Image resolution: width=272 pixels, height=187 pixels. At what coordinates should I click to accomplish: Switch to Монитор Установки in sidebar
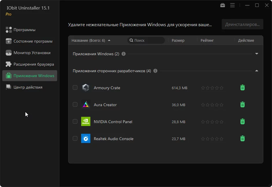click(x=32, y=53)
